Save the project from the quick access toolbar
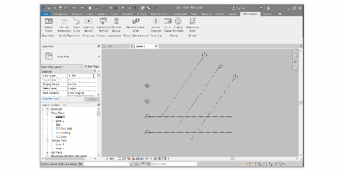 pyautogui.click(x=60, y=8)
